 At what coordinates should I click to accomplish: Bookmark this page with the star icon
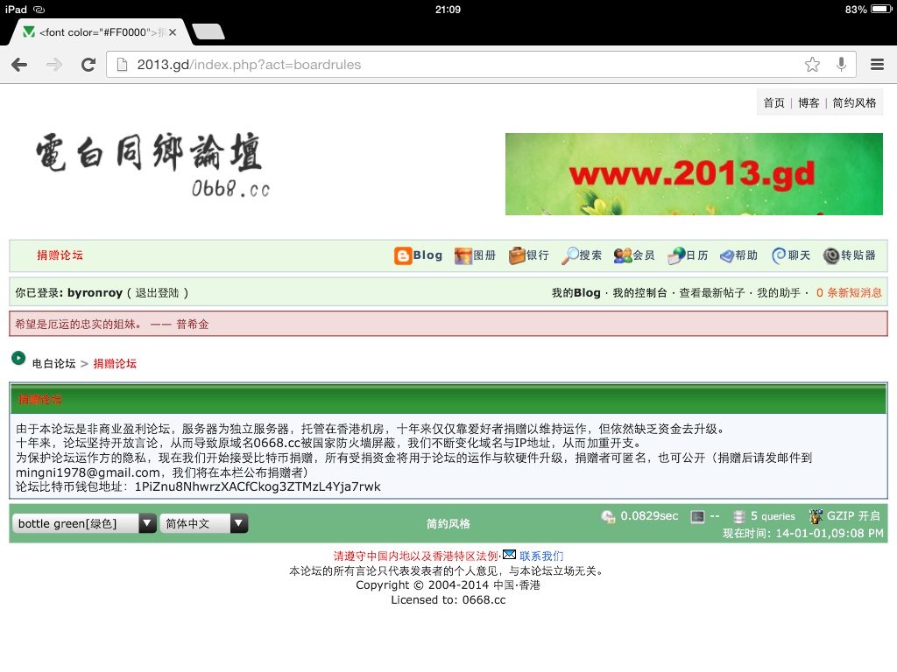click(x=813, y=65)
